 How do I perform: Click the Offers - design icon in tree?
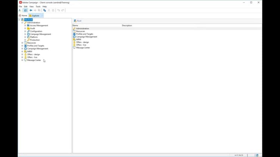[x=25, y=54]
